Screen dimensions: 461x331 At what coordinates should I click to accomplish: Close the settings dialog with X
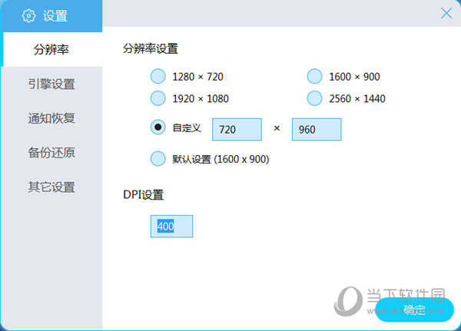(x=446, y=13)
